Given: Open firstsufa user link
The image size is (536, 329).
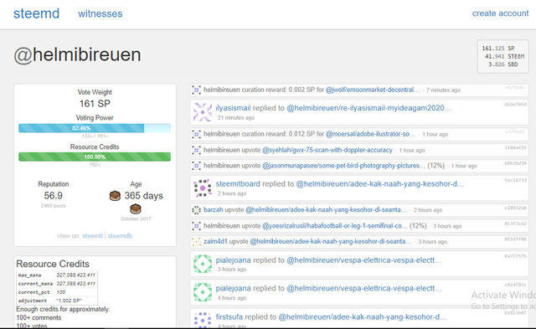Looking at the screenshot, I should pos(229,316).
